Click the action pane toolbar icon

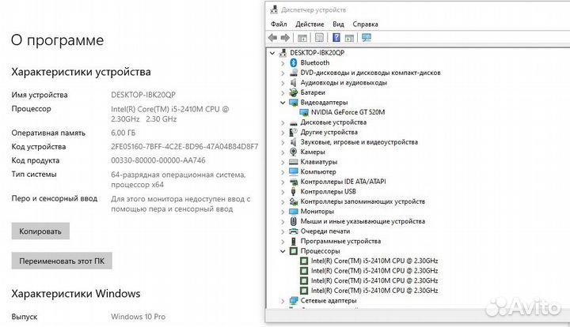[349, 37]
